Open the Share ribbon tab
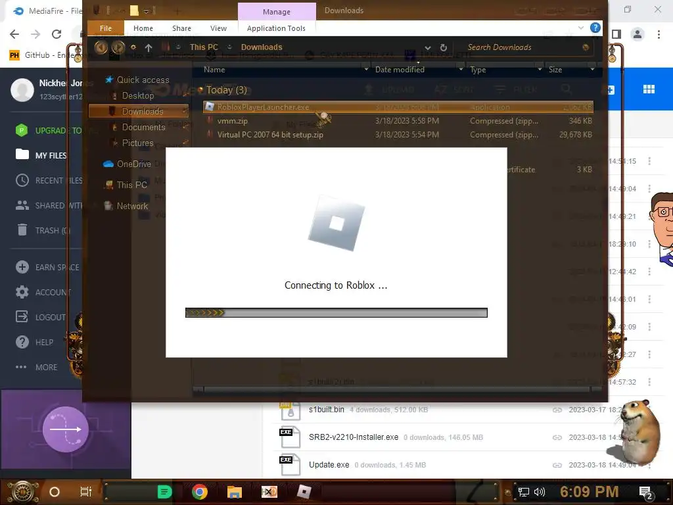 (x=181, y=28)
